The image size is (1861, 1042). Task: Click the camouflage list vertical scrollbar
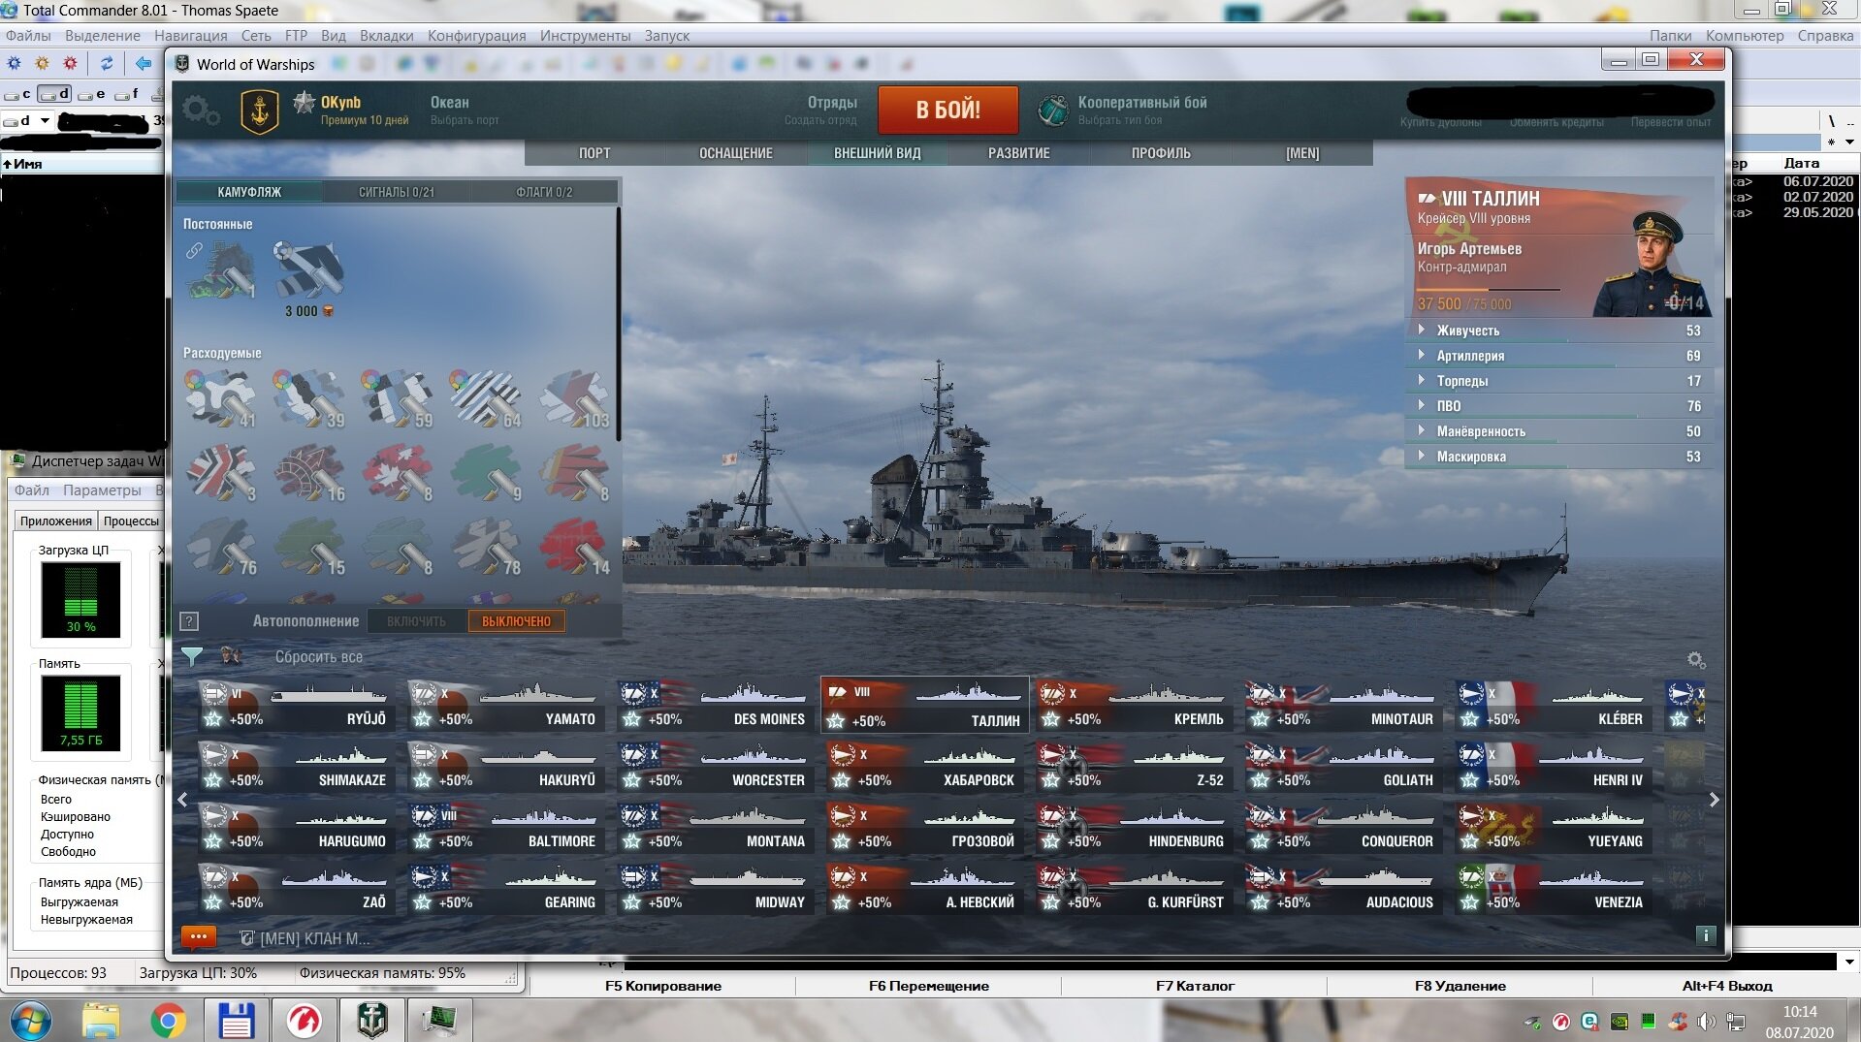coord(618,325)
